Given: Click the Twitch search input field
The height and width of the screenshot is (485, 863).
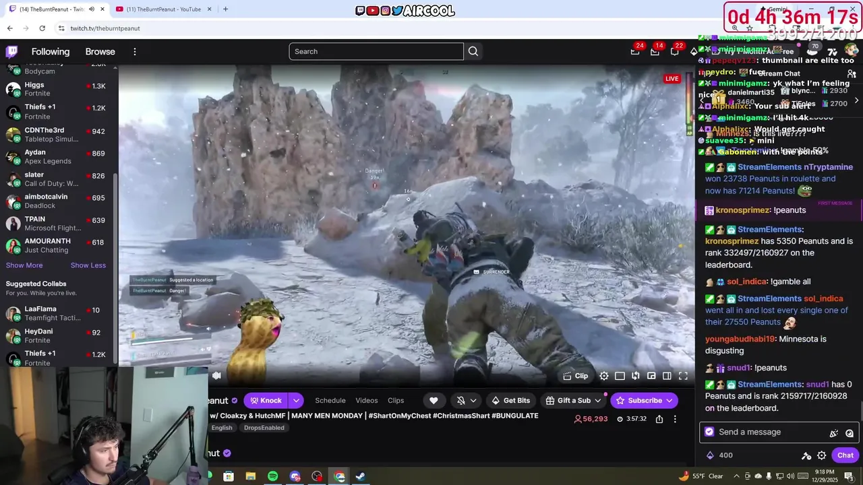Looking at the screenshot, I should [376, 51].
